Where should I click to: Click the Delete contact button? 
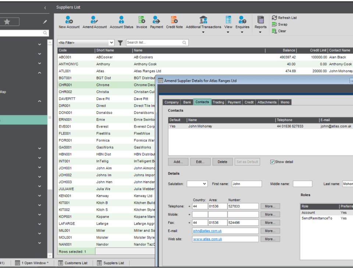(222, 162)
